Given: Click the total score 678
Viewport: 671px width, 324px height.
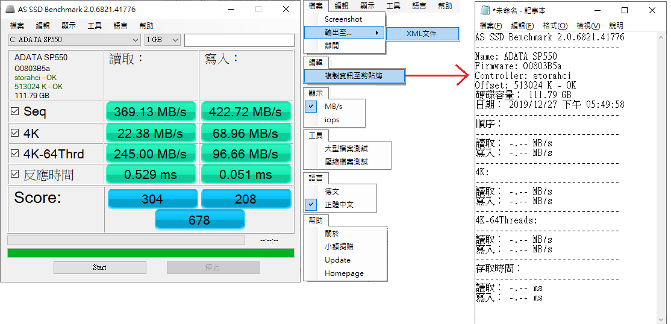Looking at the screenshot, I should click(199, 220).
